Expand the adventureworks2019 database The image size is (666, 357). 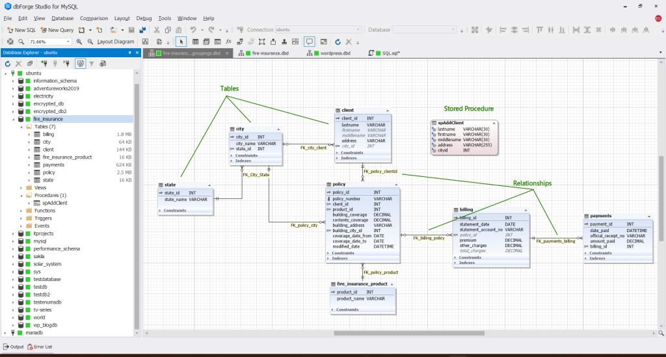coord(13,88)
